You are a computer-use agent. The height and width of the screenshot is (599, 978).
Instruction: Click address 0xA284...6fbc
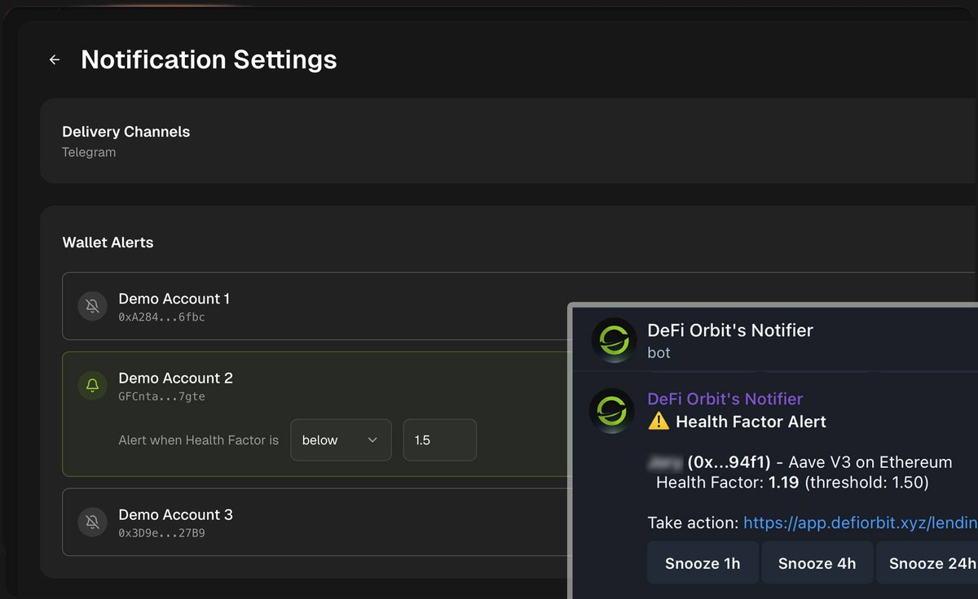point(161,317)
